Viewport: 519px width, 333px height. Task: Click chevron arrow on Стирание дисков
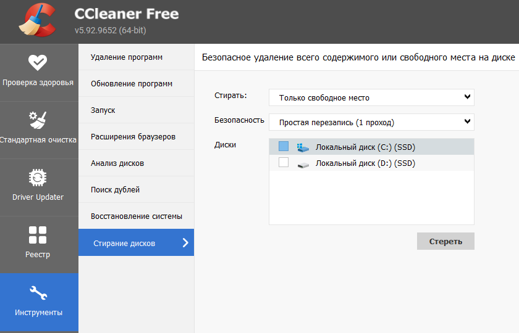(x=185, y=243)
